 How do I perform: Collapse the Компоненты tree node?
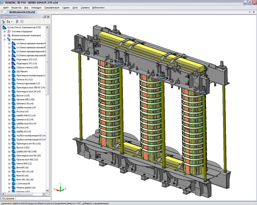click(4, 40)
